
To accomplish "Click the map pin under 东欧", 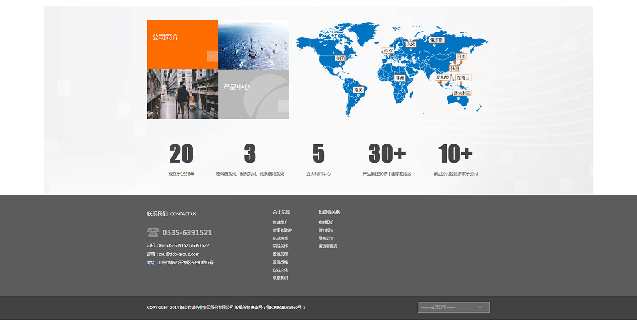I will 411,50.
